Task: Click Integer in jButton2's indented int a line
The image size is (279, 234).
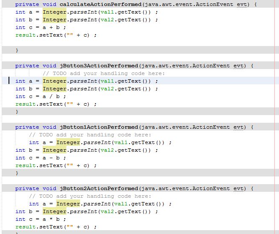Action: [68, 204]
